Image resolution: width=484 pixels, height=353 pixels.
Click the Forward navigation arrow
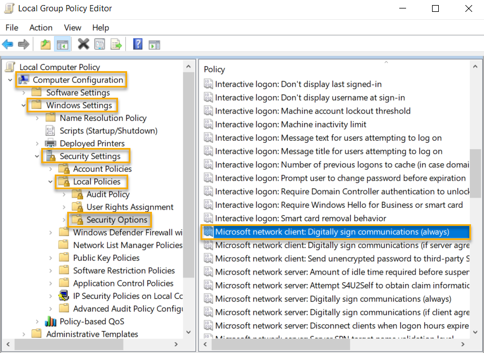pos(25,44)
